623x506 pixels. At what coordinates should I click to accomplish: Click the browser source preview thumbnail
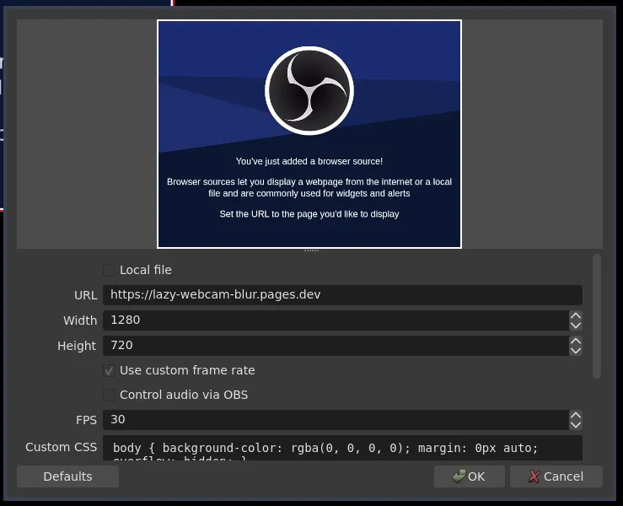point(309,134)
